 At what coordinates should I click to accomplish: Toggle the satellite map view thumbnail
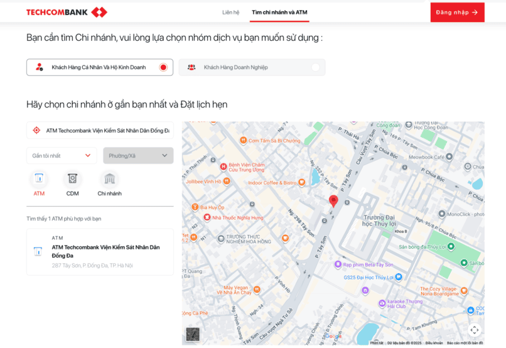pos(193,334)
